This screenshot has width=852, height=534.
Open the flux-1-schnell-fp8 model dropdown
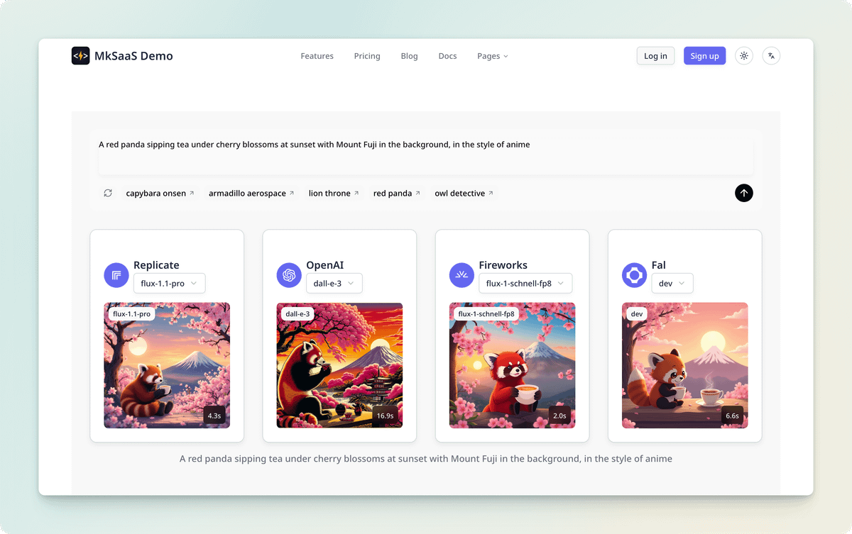[525, 283]
